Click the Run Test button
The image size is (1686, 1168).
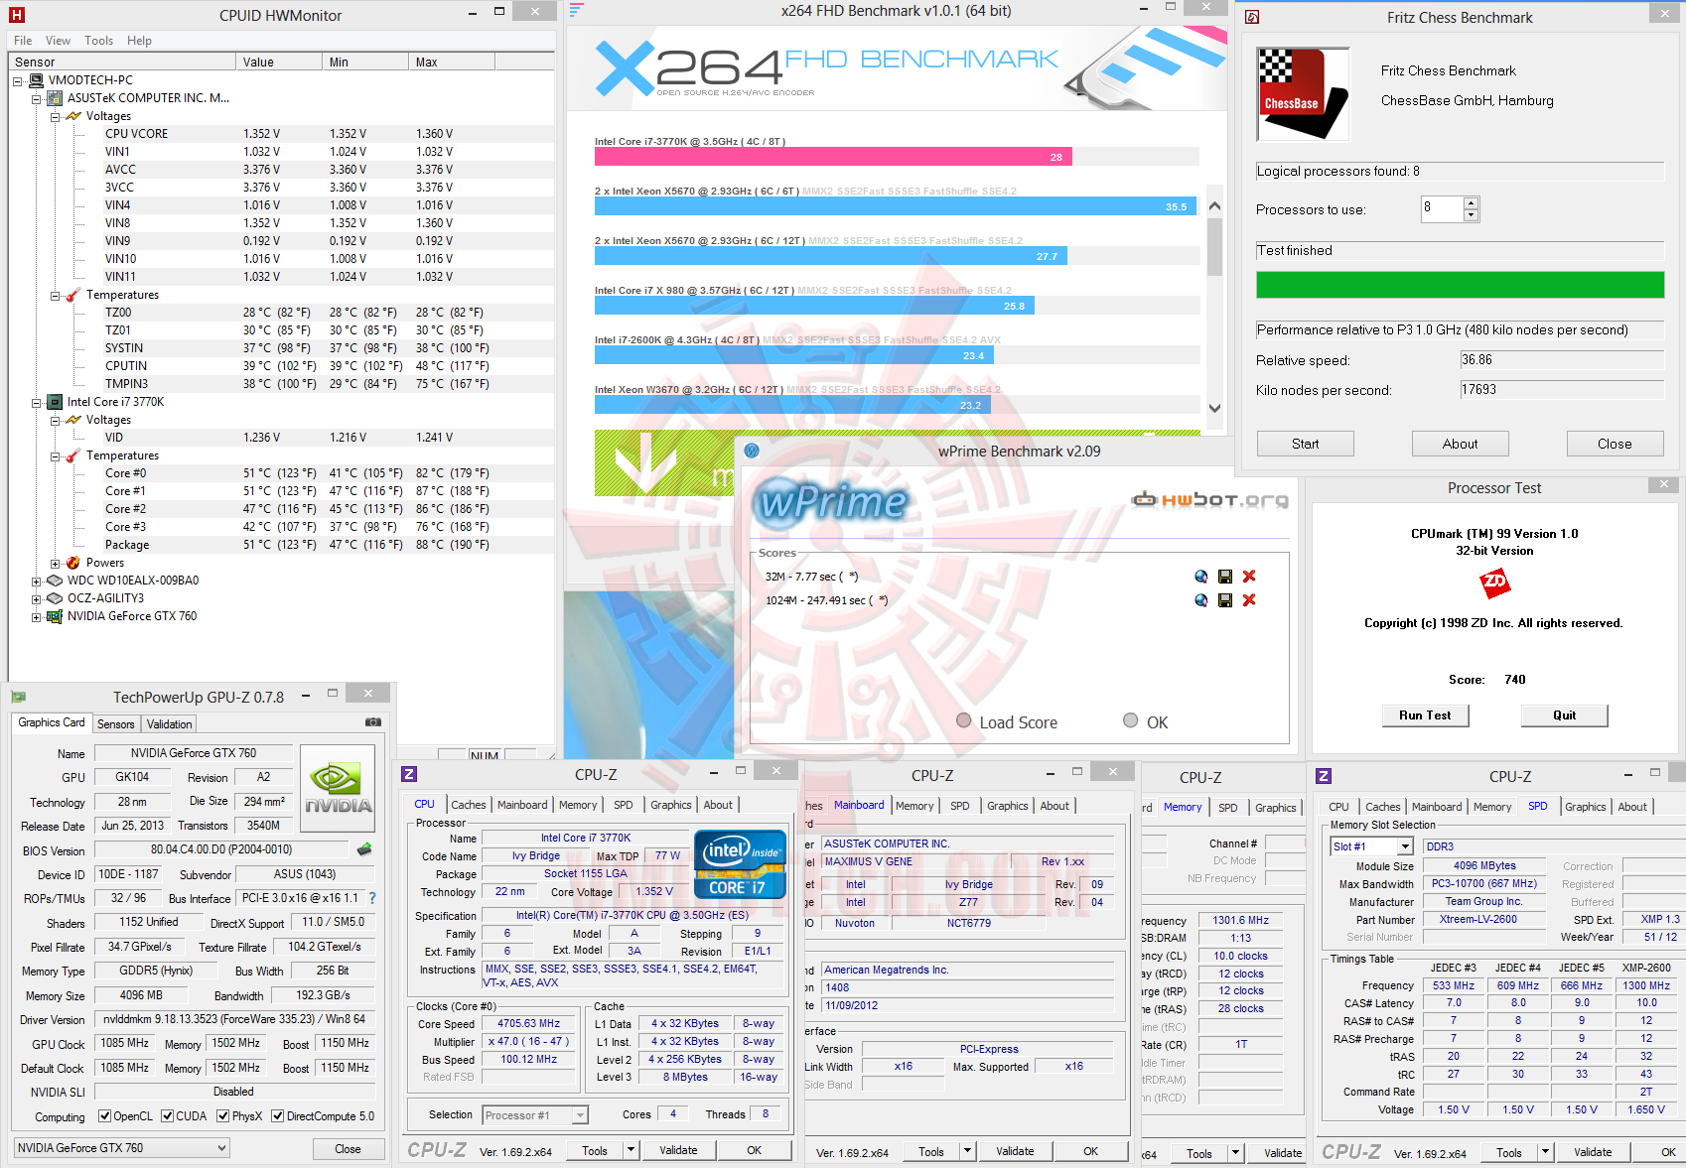(1425, 715)
